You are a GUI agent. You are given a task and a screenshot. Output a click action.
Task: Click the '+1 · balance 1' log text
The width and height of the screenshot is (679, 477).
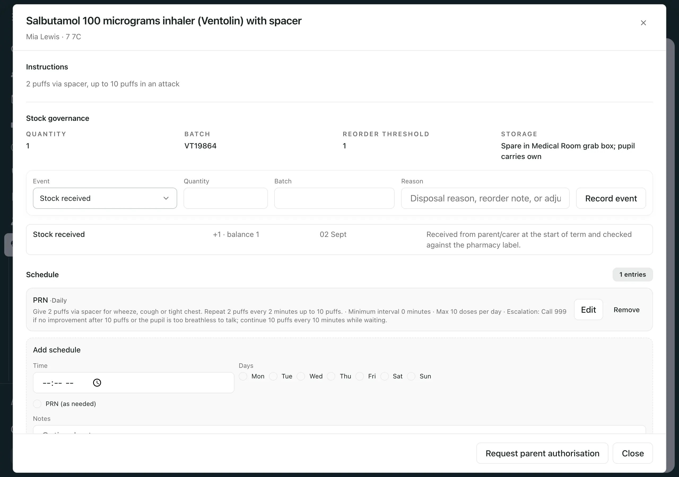click(236, 234)
